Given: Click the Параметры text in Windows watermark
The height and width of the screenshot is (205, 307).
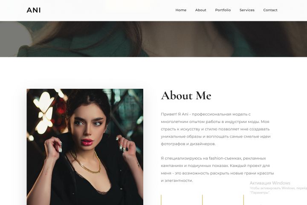Looking at the screenshot, I should [x=260, y=193].
